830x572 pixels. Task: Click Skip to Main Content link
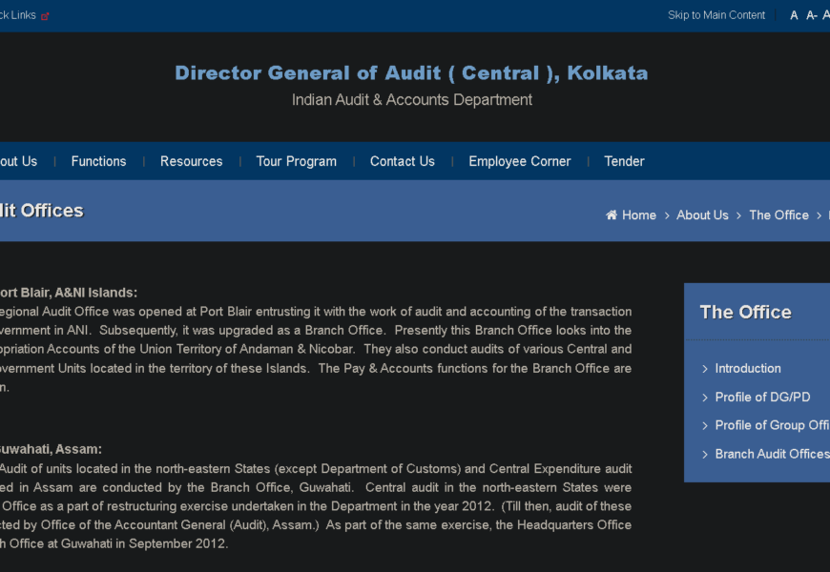tap(716, 15)
